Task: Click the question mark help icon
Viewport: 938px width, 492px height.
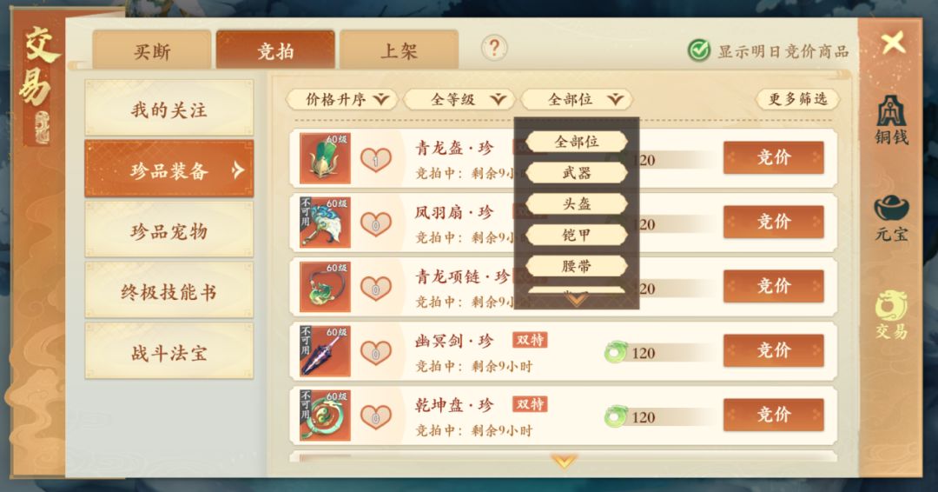Action: [494, 48]
